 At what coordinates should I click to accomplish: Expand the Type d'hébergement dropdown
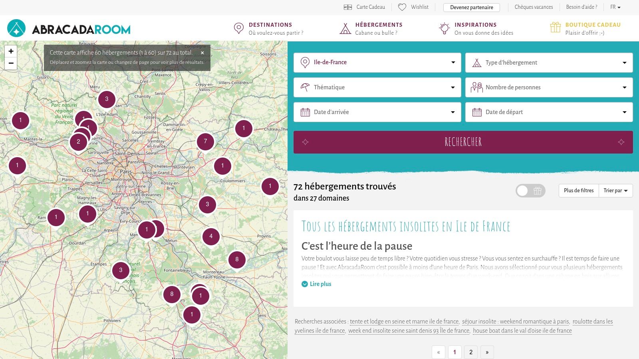coord(549,63)
